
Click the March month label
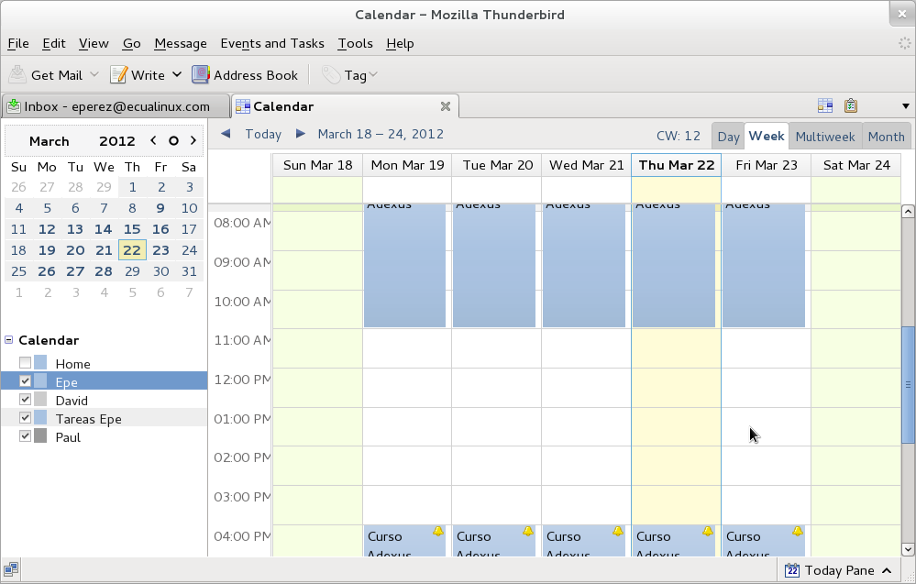tap(50, 141)
